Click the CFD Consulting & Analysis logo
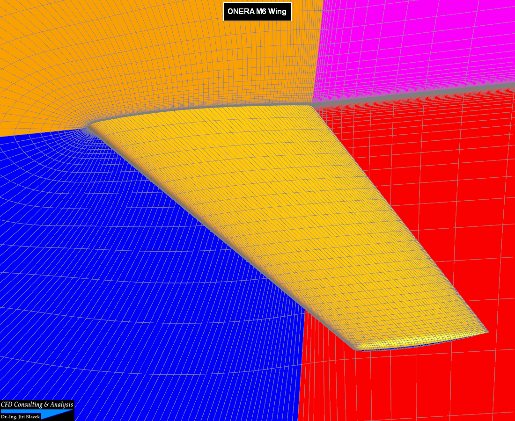515x421 pixels. click(37, 410)
